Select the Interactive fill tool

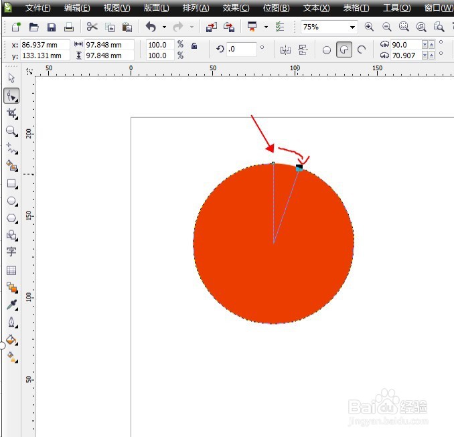tap(12, 357)
